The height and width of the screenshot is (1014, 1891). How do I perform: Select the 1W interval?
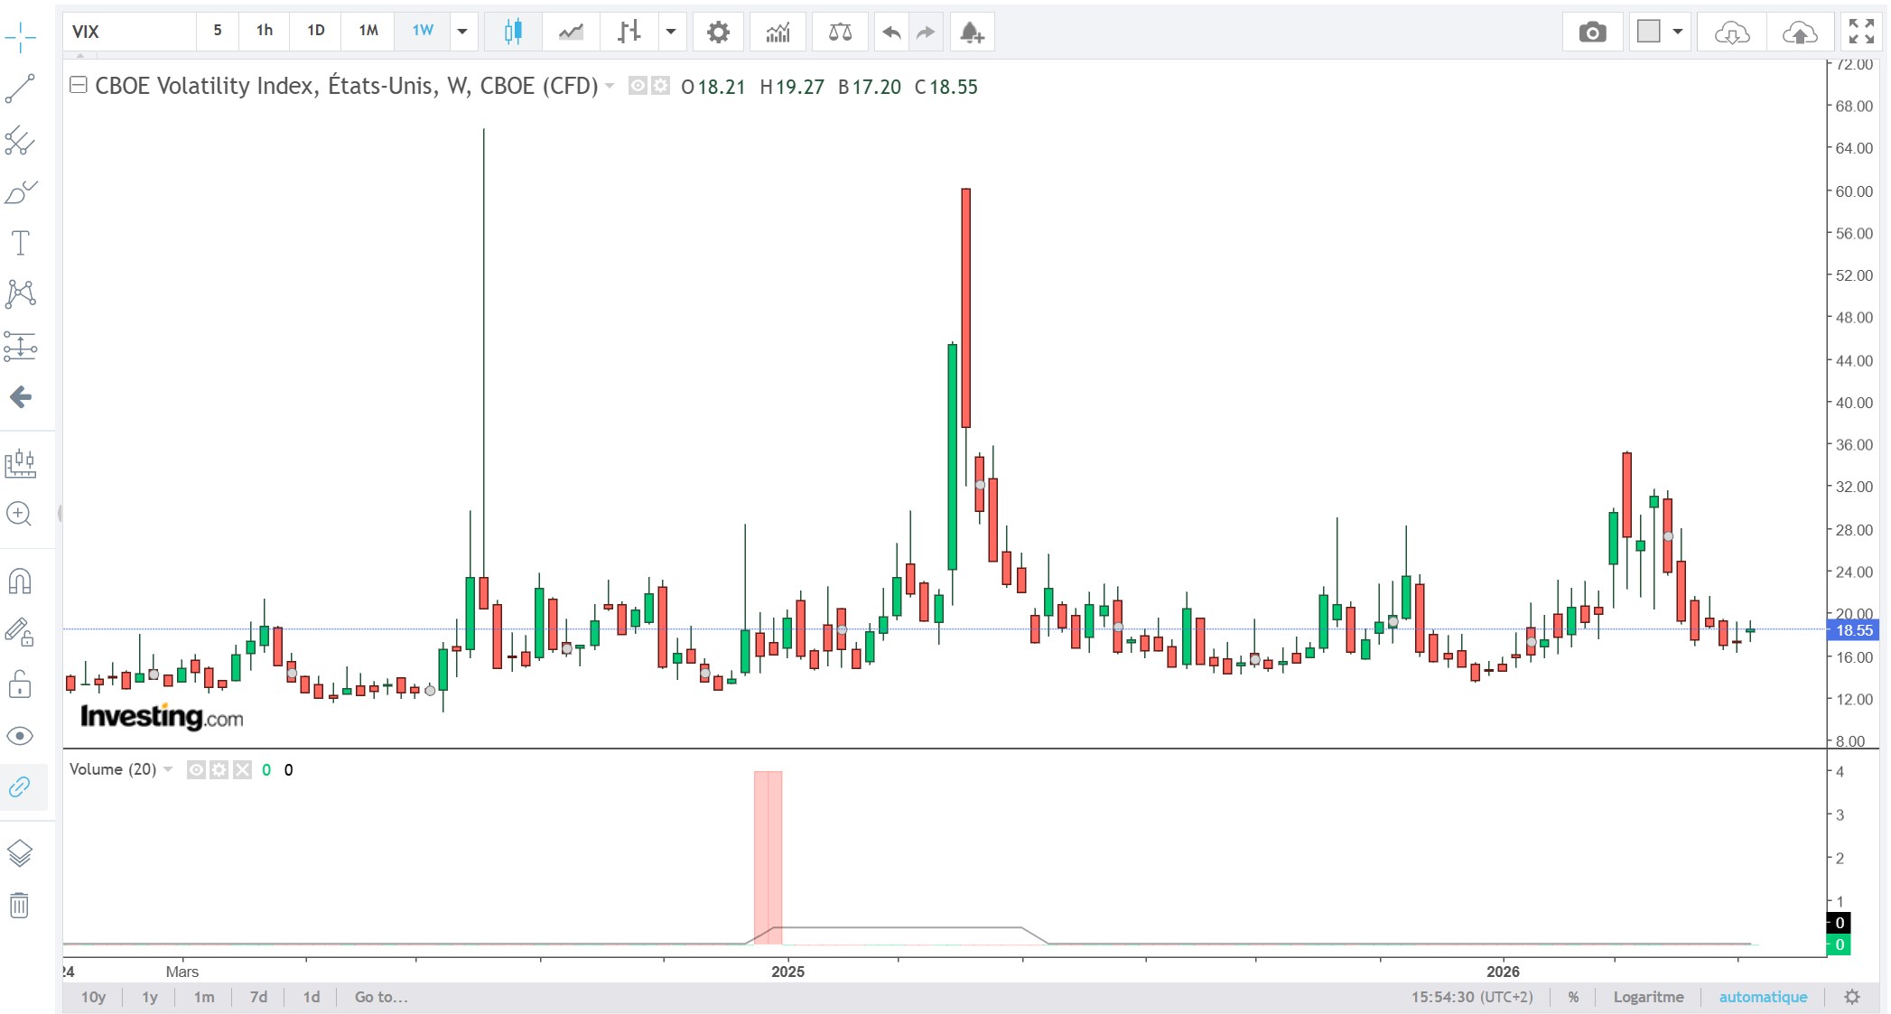(423, 31)
